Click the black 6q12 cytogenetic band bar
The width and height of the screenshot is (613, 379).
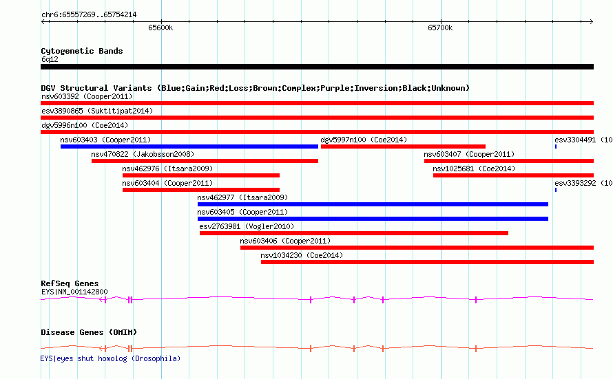pyautogui.click(x=317, y=67)
